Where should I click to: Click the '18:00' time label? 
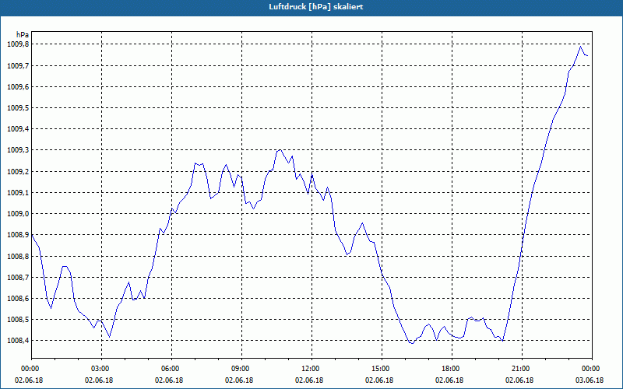point(449,369)
